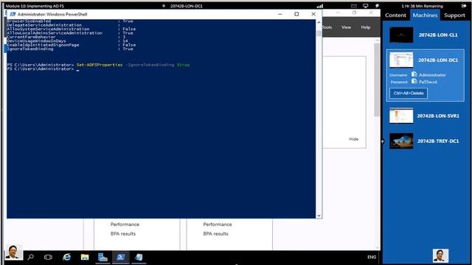Open the Tools menu in Server Manager
This screenshot has height=265, width=472.
(x=327, y=27)
